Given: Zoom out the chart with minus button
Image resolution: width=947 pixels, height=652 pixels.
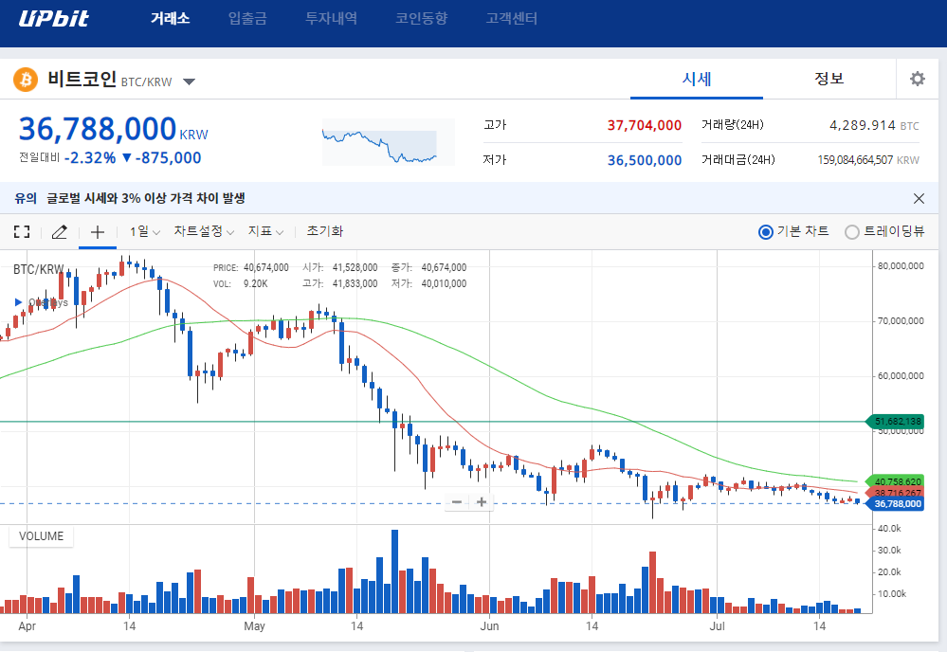Looking at the screenshot, I should coord(457,501).
